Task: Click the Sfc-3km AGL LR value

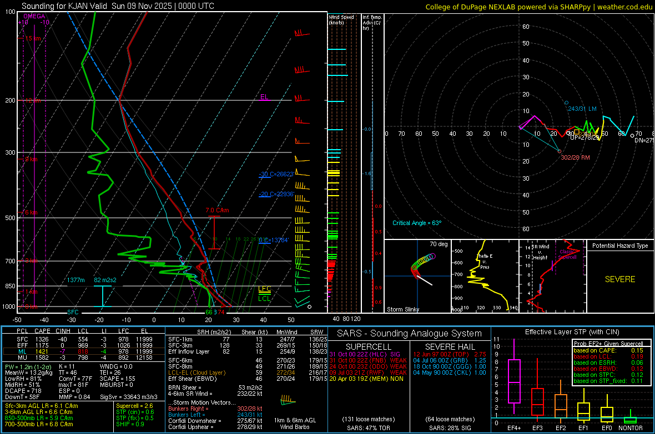Action: (x=42, y=406)
